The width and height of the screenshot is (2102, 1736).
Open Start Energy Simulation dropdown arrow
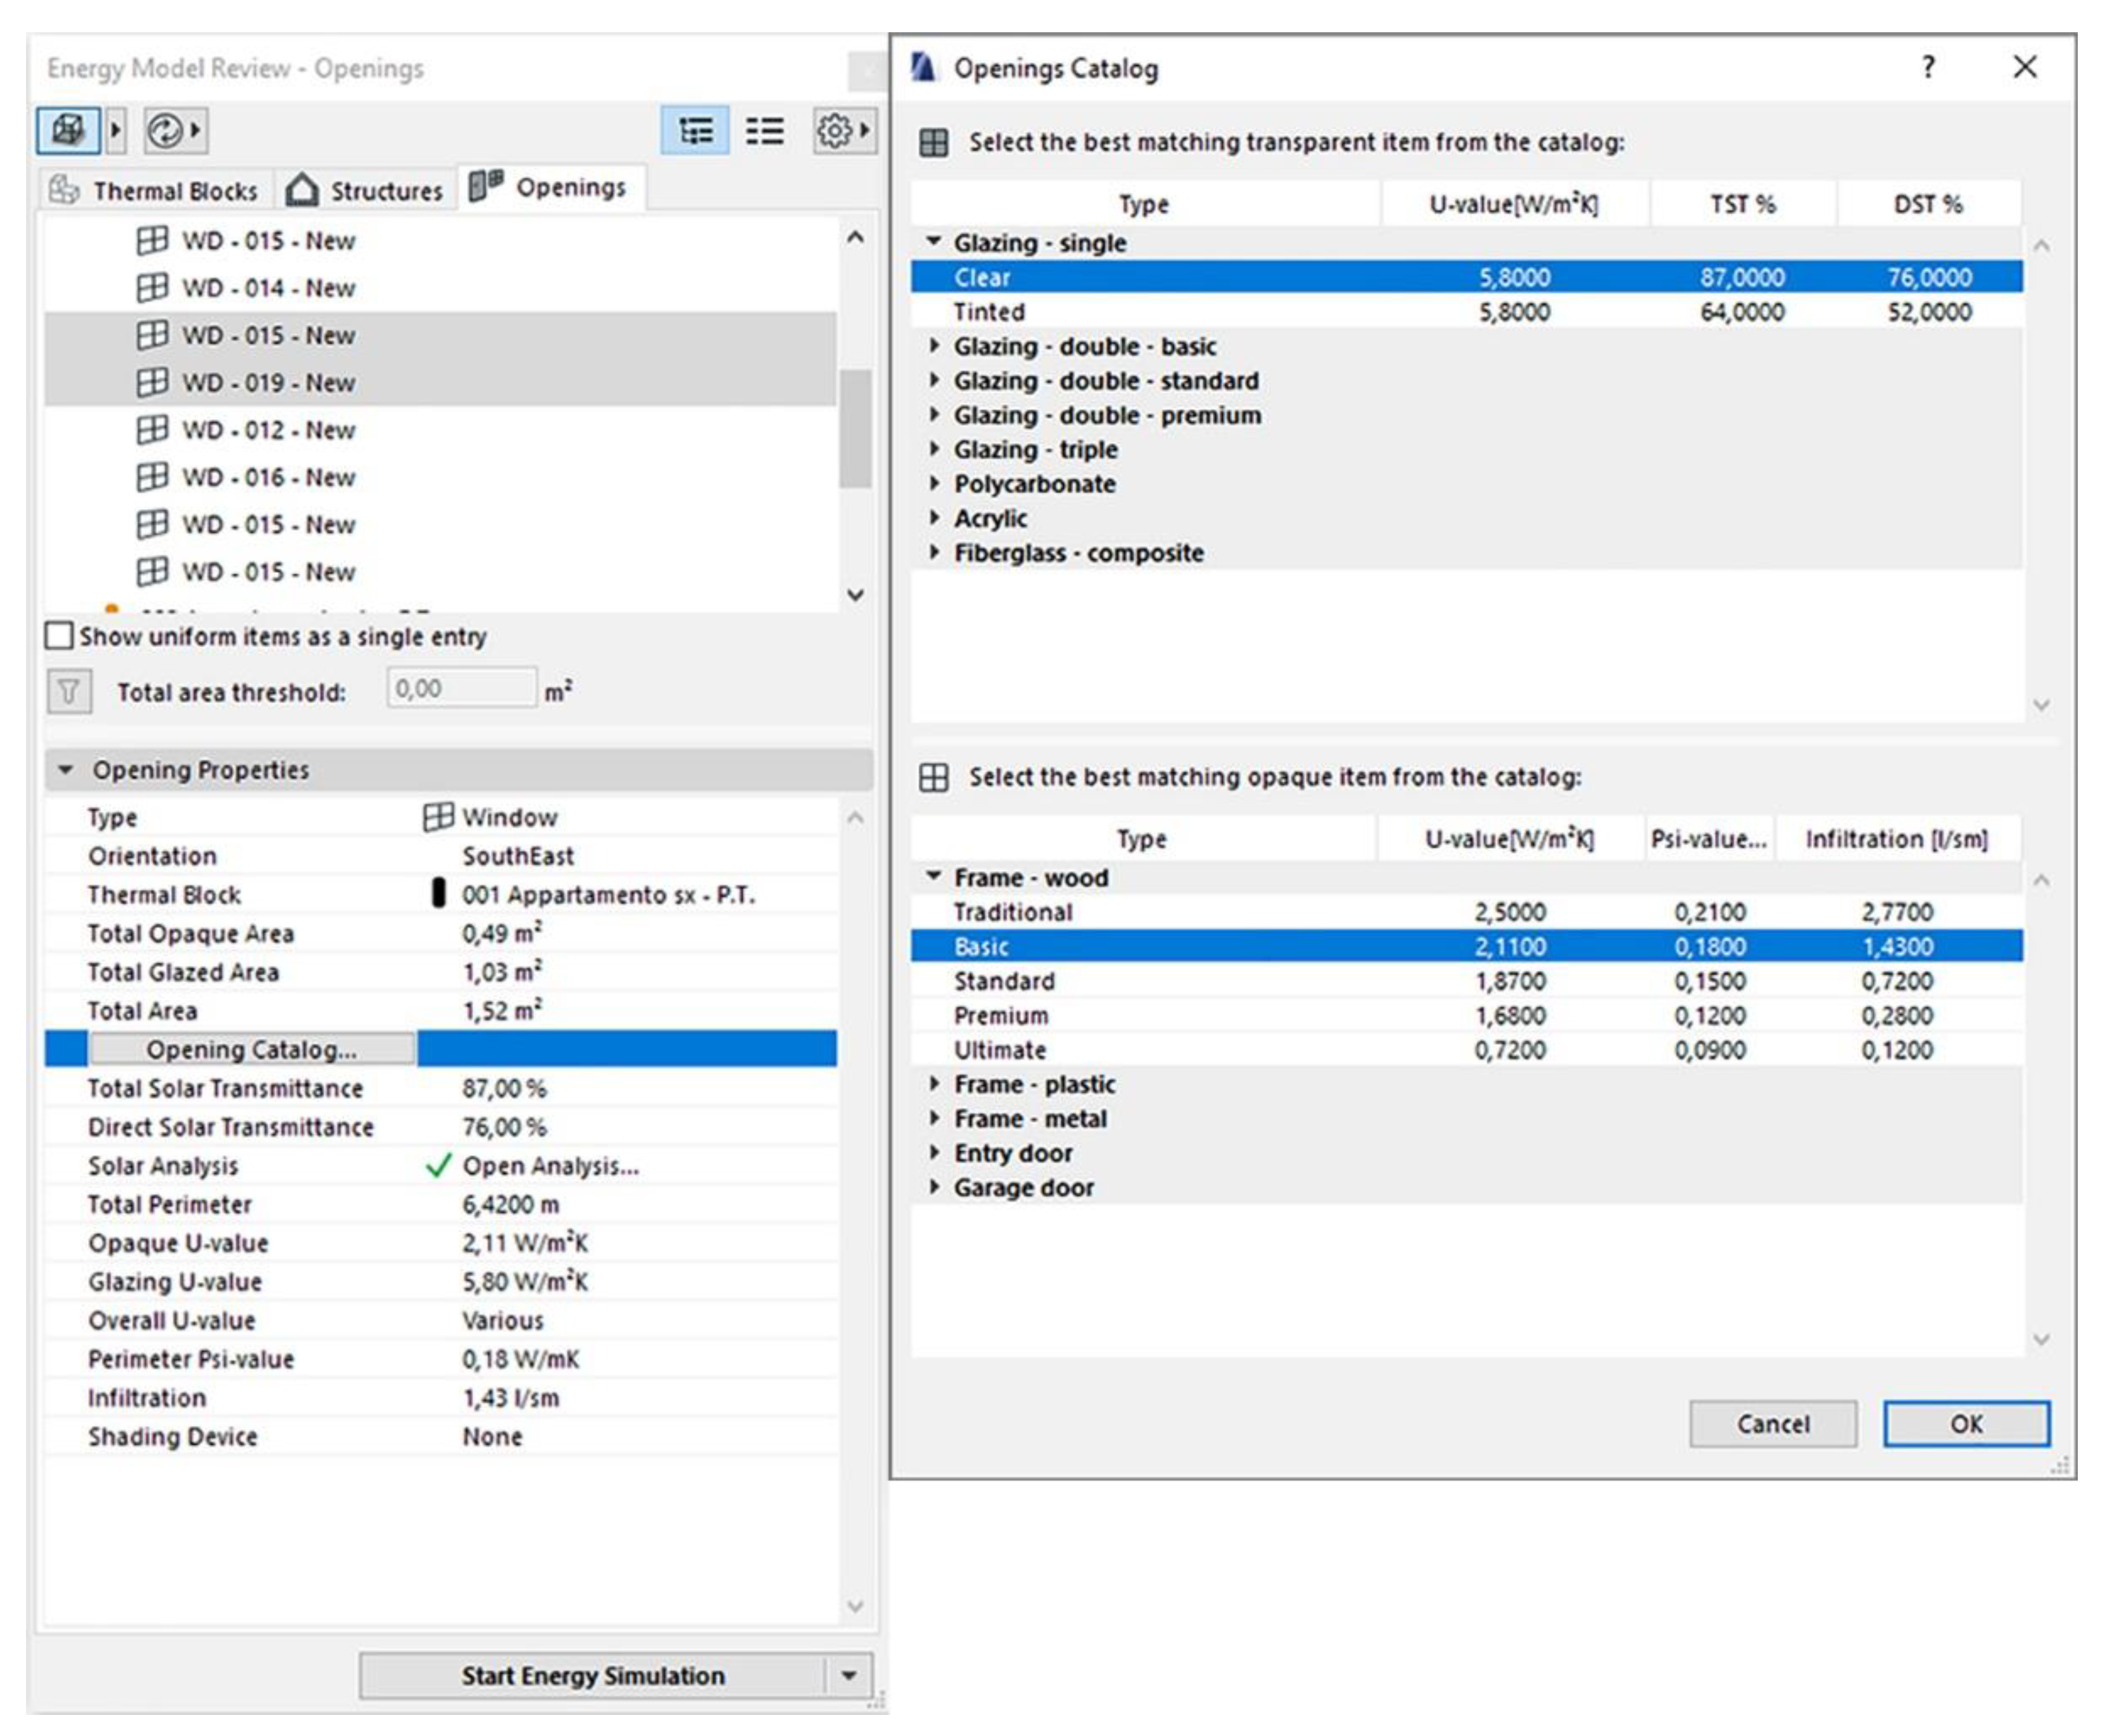click(x=848, y=1675)
